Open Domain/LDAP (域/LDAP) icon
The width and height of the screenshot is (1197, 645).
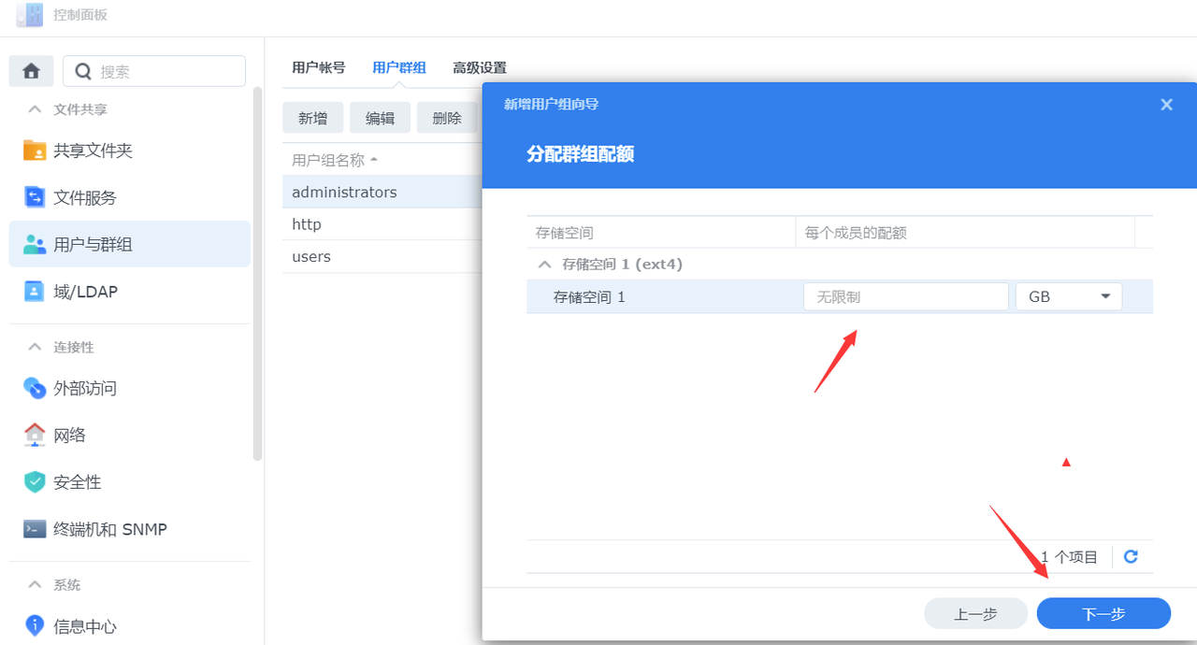[35, 292]
